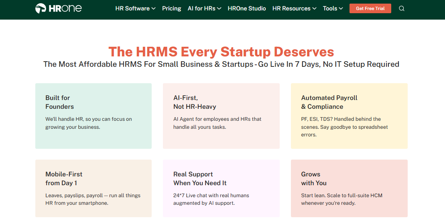Expand the Tools dropdown menu
Image resolution: width=445 pixels, height=222 pixels.
[x=333, y=8]
